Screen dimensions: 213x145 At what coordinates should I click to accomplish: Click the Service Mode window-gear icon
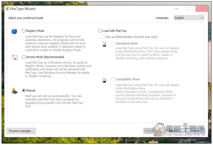(15, 58)
